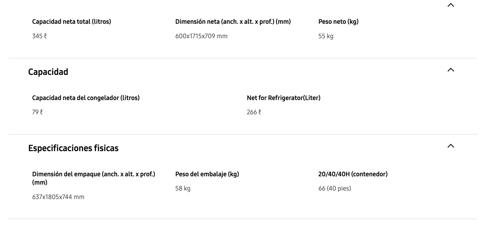Collapse the Especificaciones fisicas section chevron
This screenshot has width=489, height=225.
(450, 146)
